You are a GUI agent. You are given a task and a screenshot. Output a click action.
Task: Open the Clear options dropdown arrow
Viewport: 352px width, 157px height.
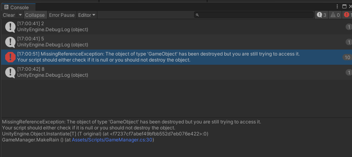(x=20, y=15)
